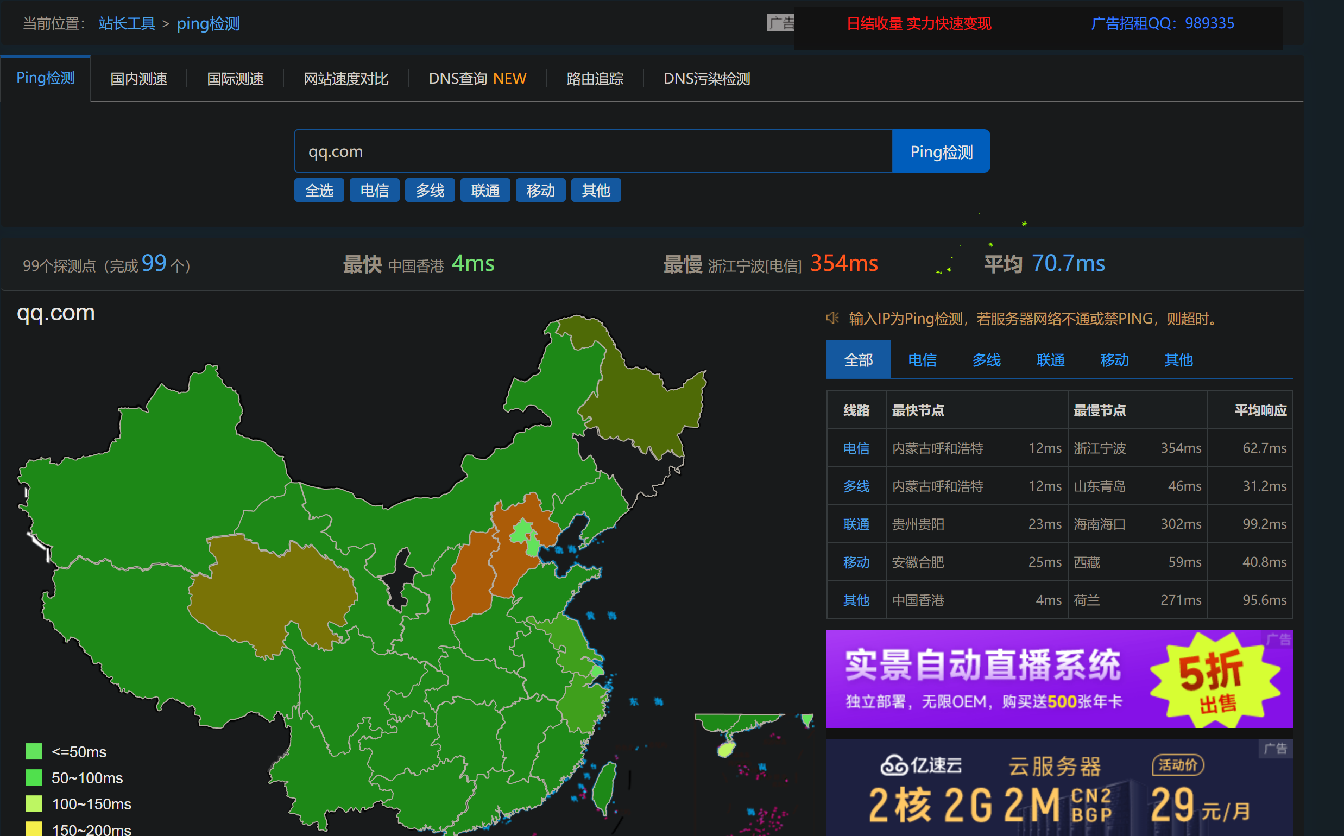Open the Ping检测 tab

46,79
